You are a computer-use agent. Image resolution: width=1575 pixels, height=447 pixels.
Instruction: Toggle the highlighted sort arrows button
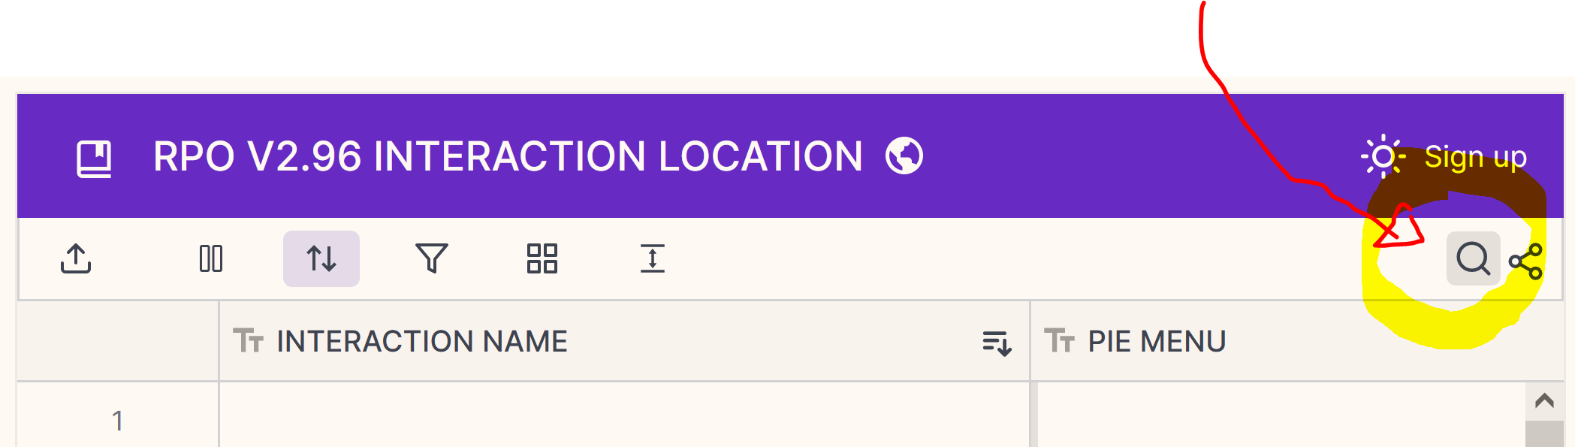[321, 258]
